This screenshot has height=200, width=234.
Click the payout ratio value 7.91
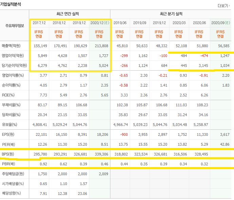(43, 194)
